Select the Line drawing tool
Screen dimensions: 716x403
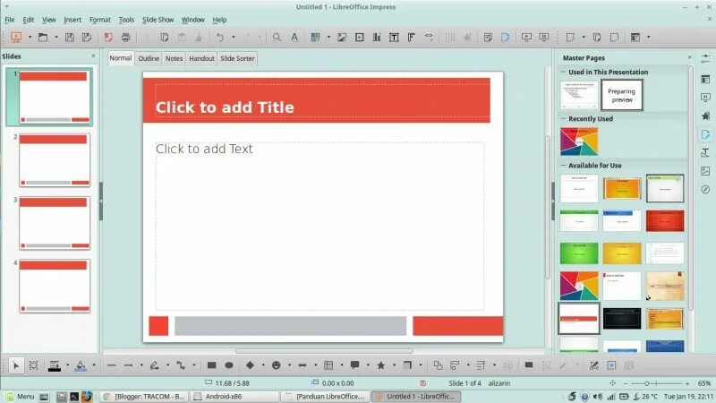coord(111,365)
